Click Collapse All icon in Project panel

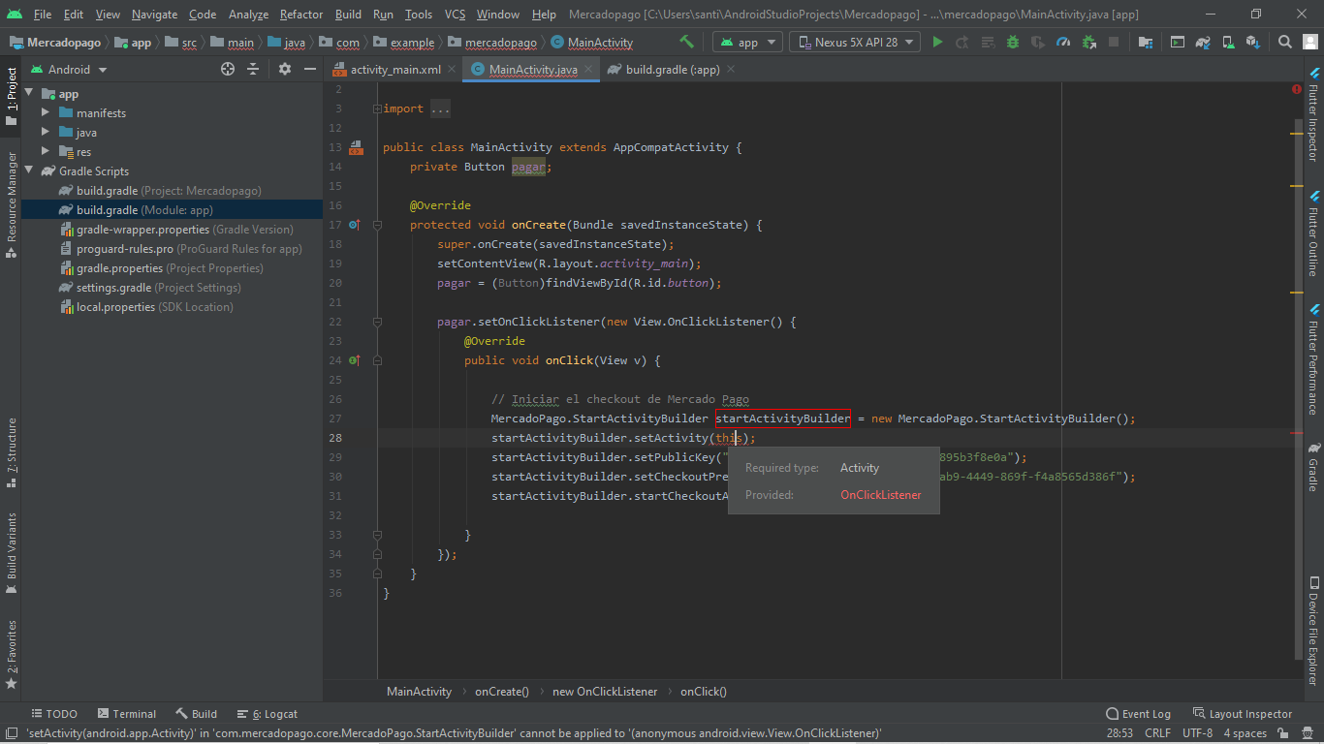tap(253, 69)
